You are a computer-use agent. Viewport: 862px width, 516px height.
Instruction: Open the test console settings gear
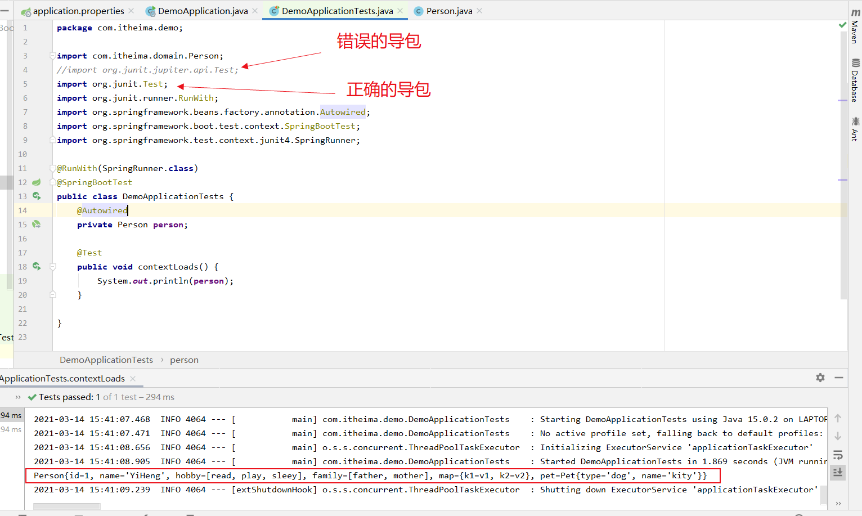pos(820,378)
